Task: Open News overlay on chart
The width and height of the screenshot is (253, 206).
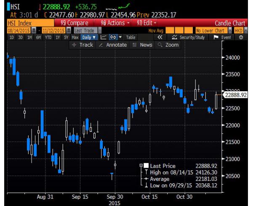Action: click(x=142, y=45)
